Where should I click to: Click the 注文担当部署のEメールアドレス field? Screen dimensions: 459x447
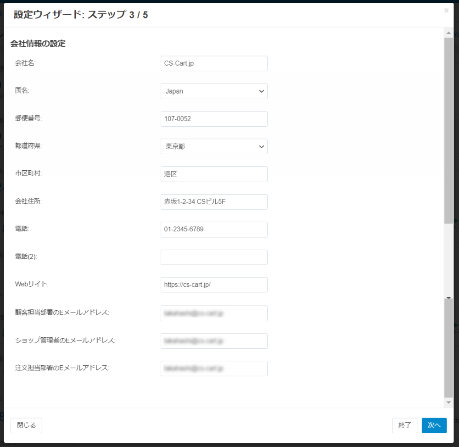(214, 369)
